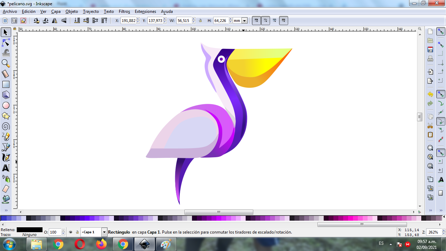Image resolution: width=446 pixels, height=251 pixels.
Task: Increase width W spinner
Action: [x=193, y=19]
